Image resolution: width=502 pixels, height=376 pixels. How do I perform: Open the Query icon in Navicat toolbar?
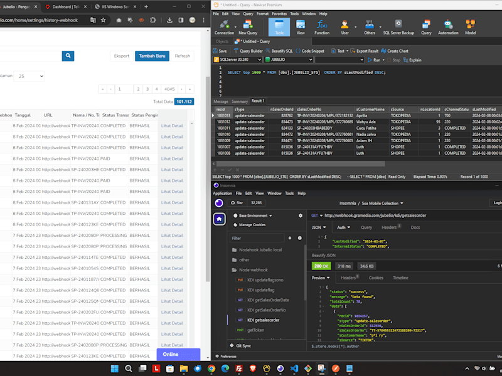pyautogui.click(x=426, y=27)
